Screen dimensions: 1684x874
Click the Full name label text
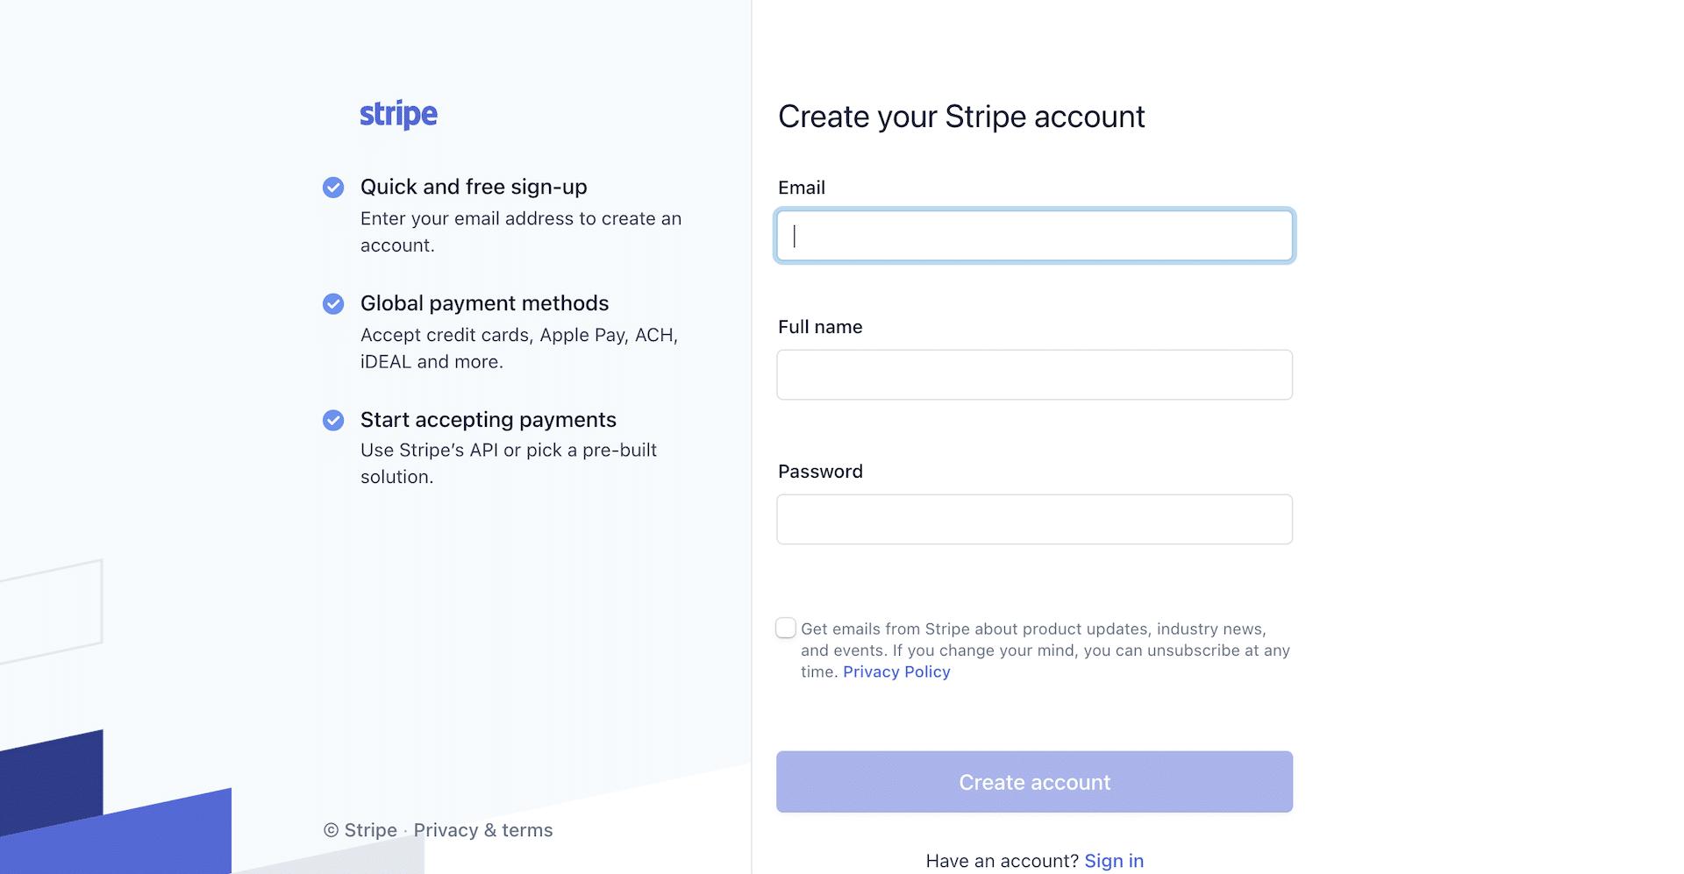tap(820, 327)
